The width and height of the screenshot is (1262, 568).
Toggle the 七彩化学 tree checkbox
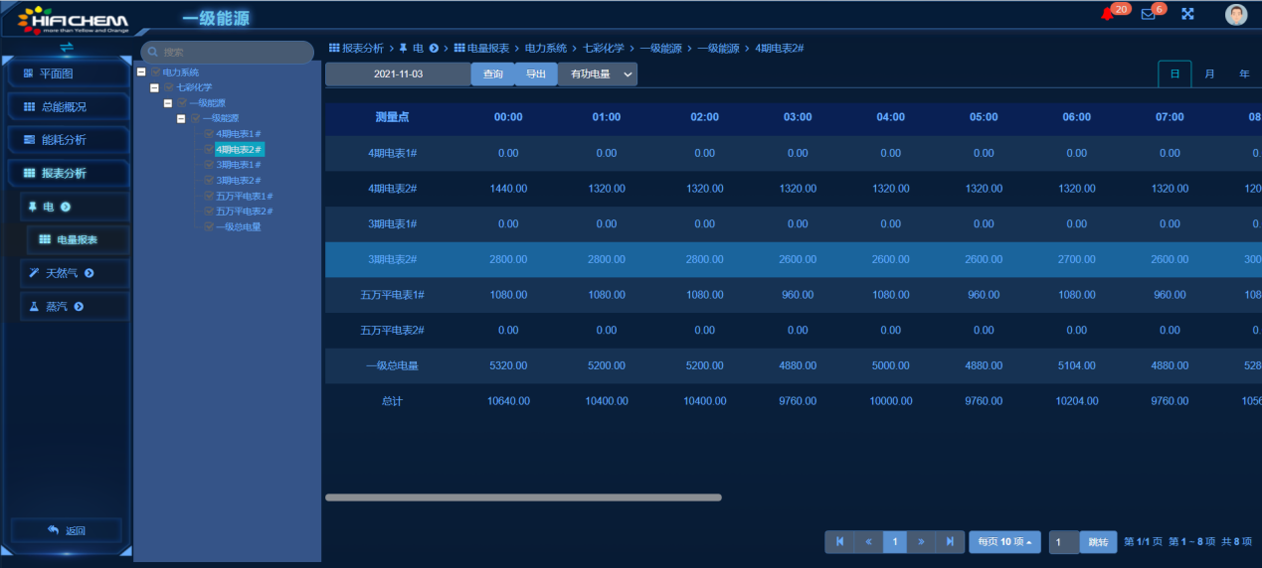pyautogui.click(x=169, y=87)
